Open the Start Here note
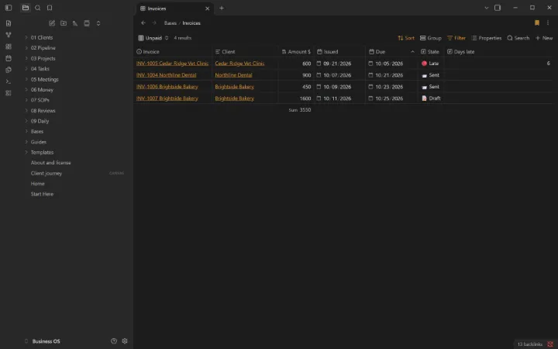Screen dimensions: 558x349 tap(42, 194)
